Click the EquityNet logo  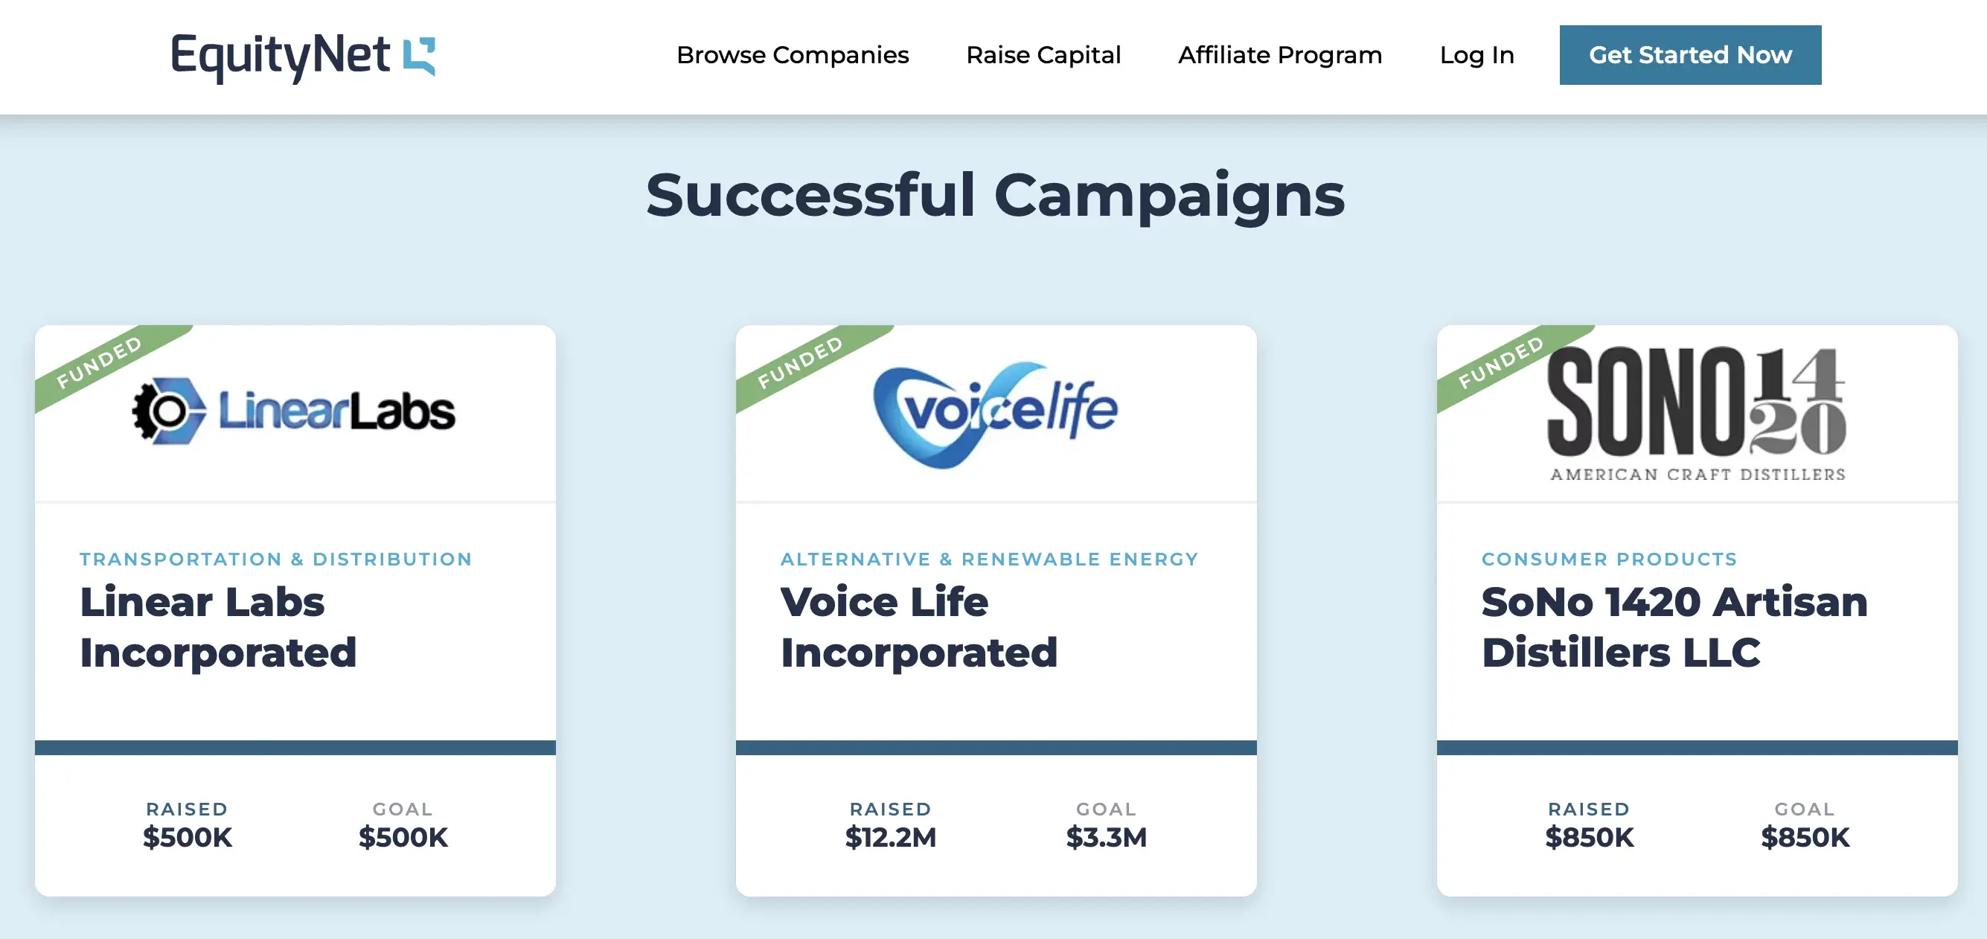tap(302, 56)
